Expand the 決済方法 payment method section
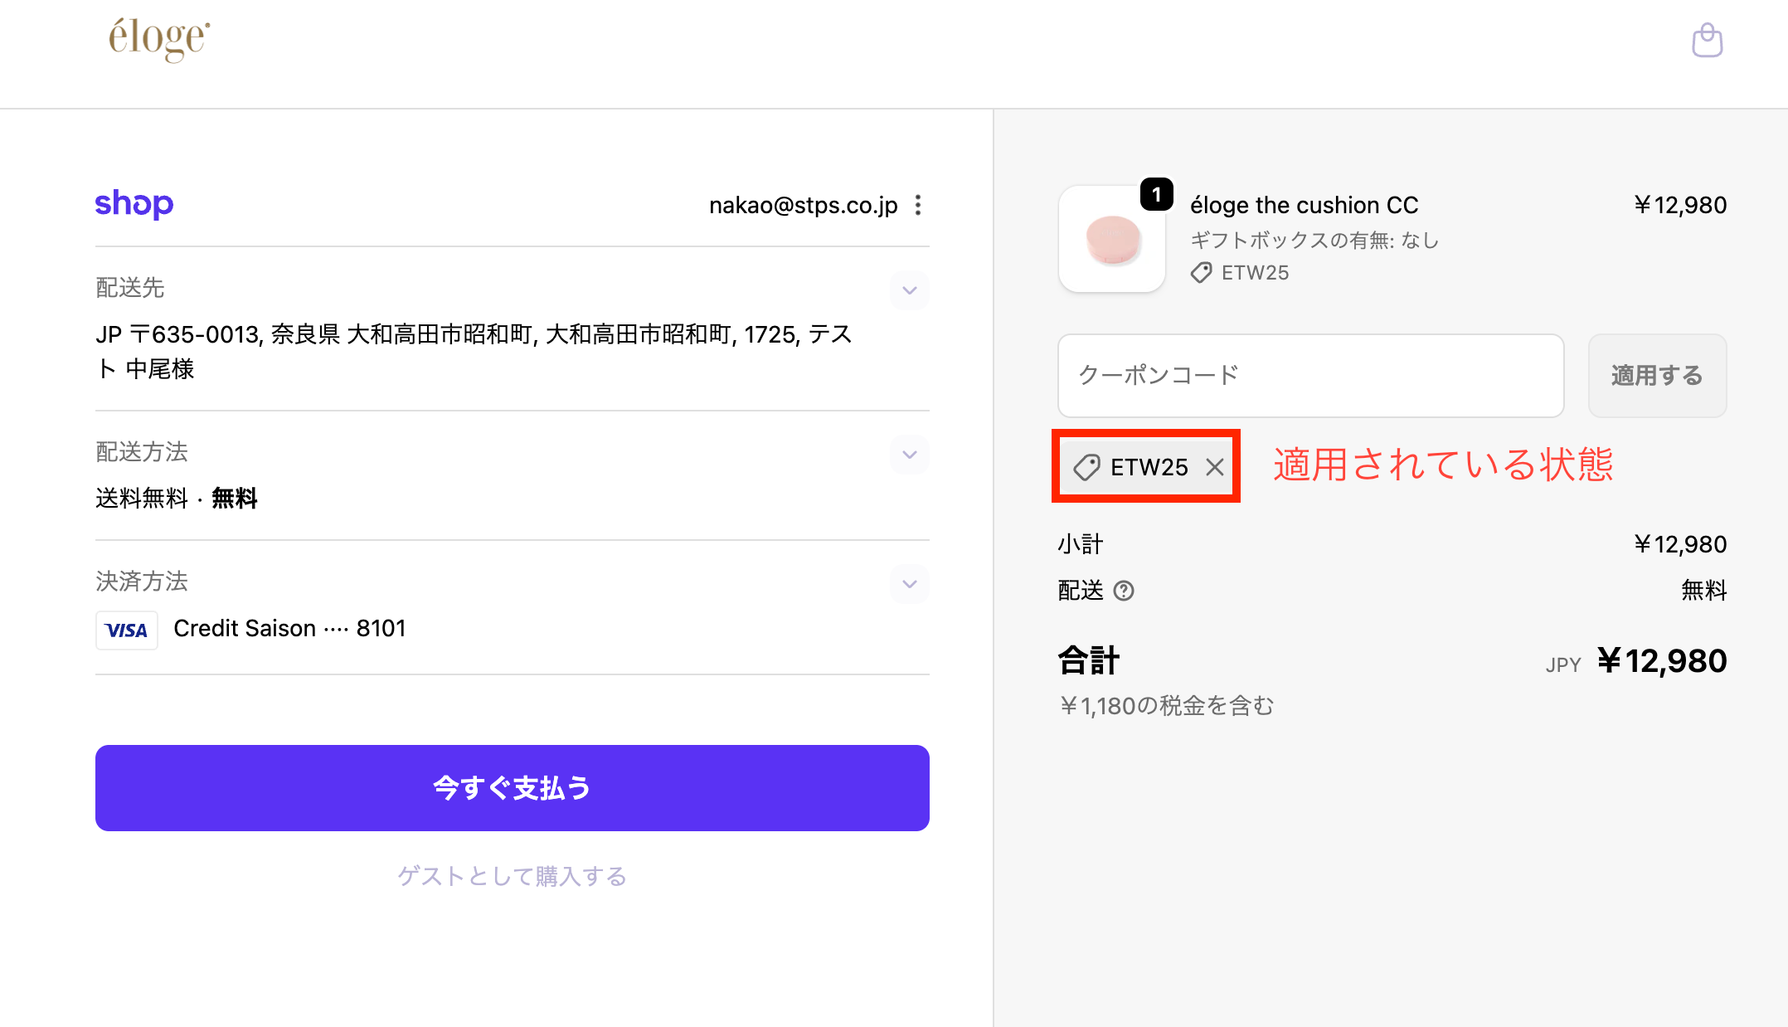 [x=910, y=584]
